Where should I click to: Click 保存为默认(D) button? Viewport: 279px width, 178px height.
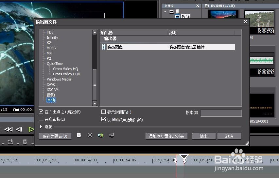coord(55,136)
